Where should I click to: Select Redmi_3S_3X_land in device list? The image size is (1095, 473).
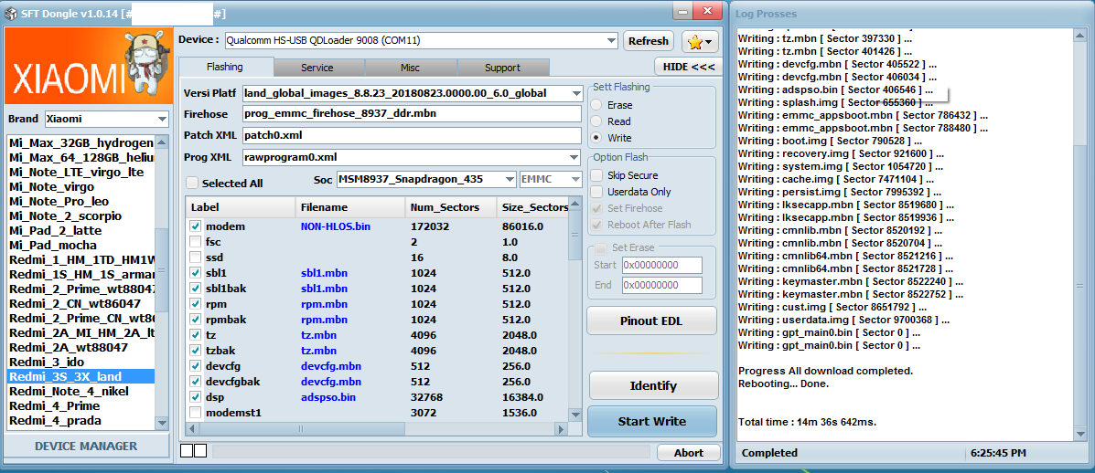point(81,376)
